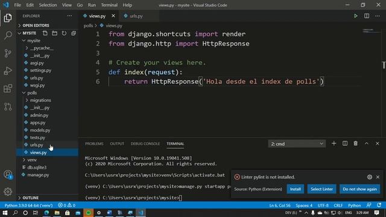
Task: Open Explorer views and more actions menu
Action: (70, 16)
